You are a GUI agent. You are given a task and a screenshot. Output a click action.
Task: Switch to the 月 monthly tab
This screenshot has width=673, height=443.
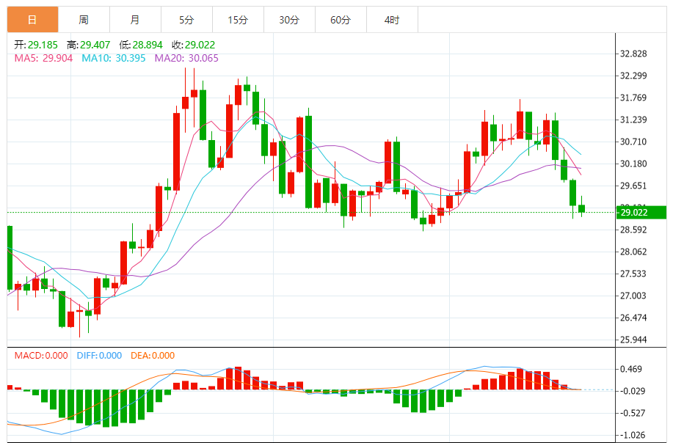click(x=135, y=20)
